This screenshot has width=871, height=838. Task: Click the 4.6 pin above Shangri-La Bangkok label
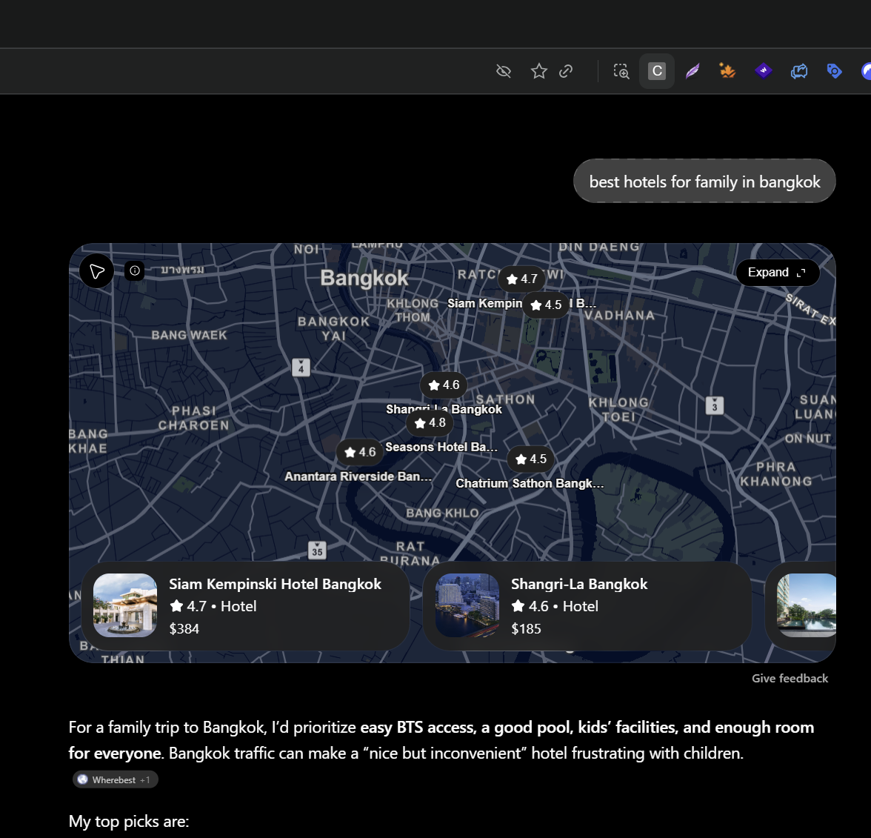[x=444, y=385]
